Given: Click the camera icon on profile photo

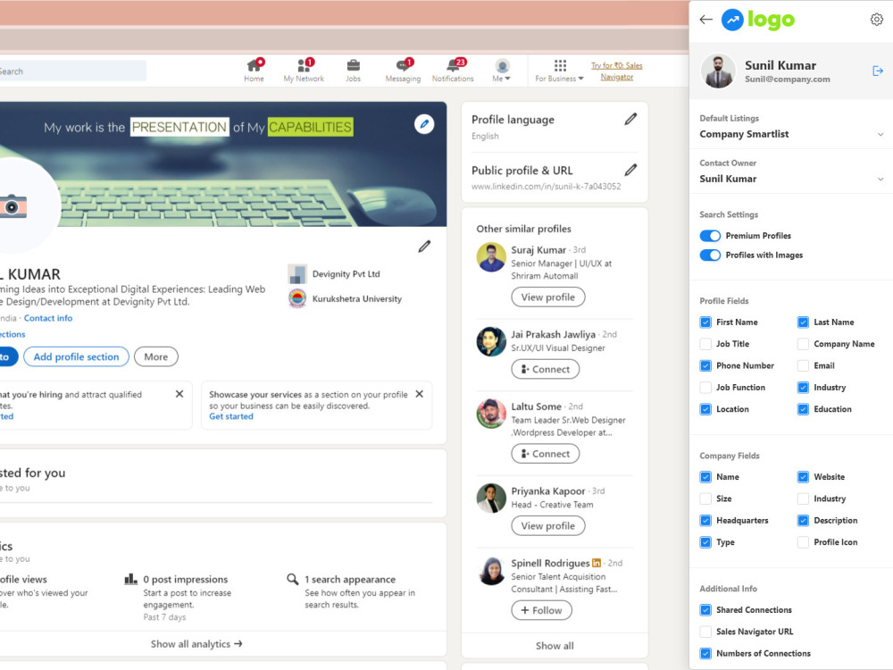Looking at the screenshot, I should [13, 206].
